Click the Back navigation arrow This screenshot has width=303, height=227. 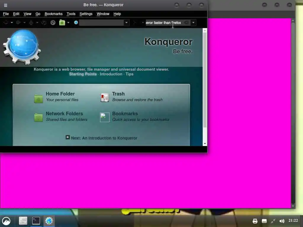6,22
